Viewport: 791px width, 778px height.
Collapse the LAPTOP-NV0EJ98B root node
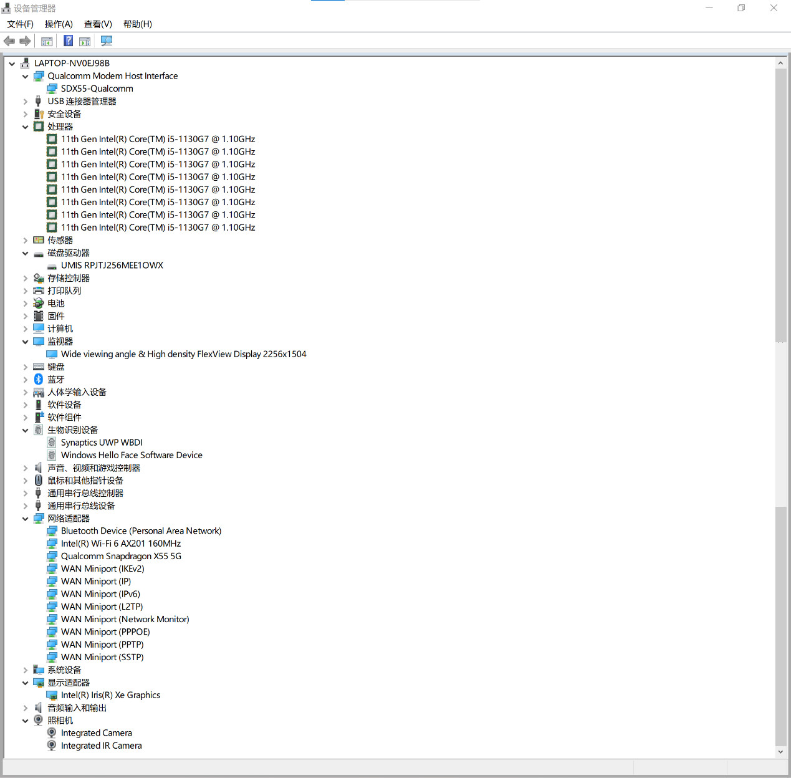click(12, 64)
